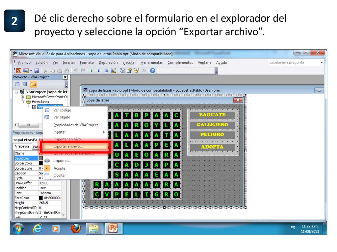Choose Importar archivo... in context menu
The height and width of the screenshot is (252, 337).
pyautogui.click(x=75, y=139)
